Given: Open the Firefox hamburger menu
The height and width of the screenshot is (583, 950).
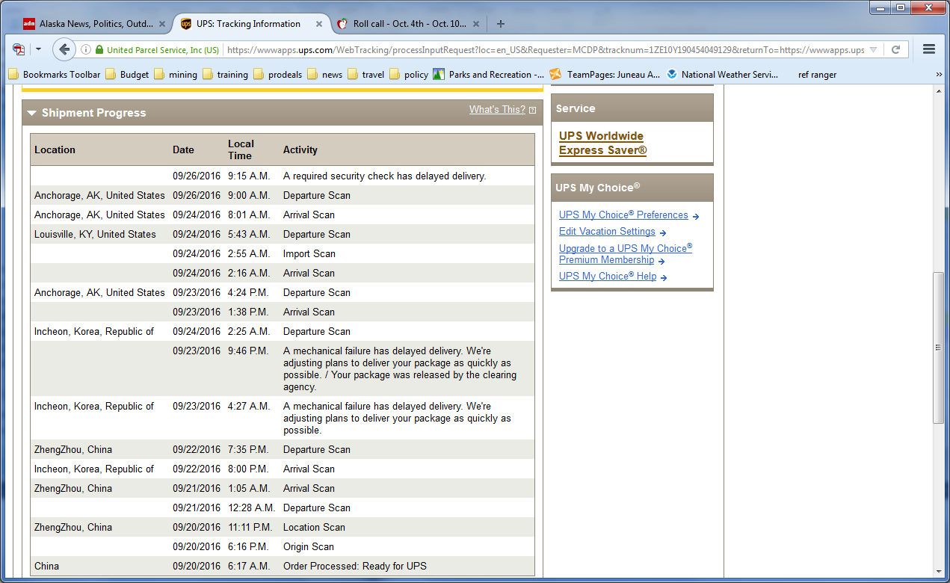Looking at the screenshot, I should point(929,49).
